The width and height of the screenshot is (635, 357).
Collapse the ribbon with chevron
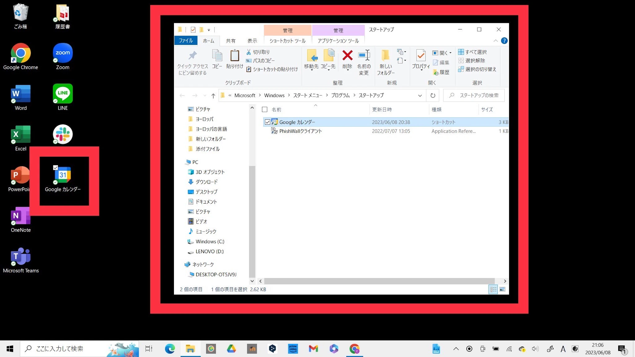pyautogui.click(x=495, y=41)
